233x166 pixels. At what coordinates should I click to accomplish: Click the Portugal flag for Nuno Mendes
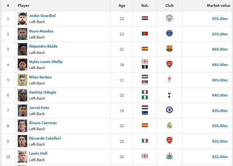click(145, 34)
